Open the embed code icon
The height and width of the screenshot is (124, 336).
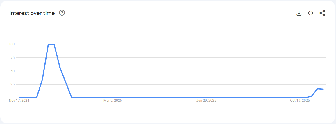click(x=310, y=13)
